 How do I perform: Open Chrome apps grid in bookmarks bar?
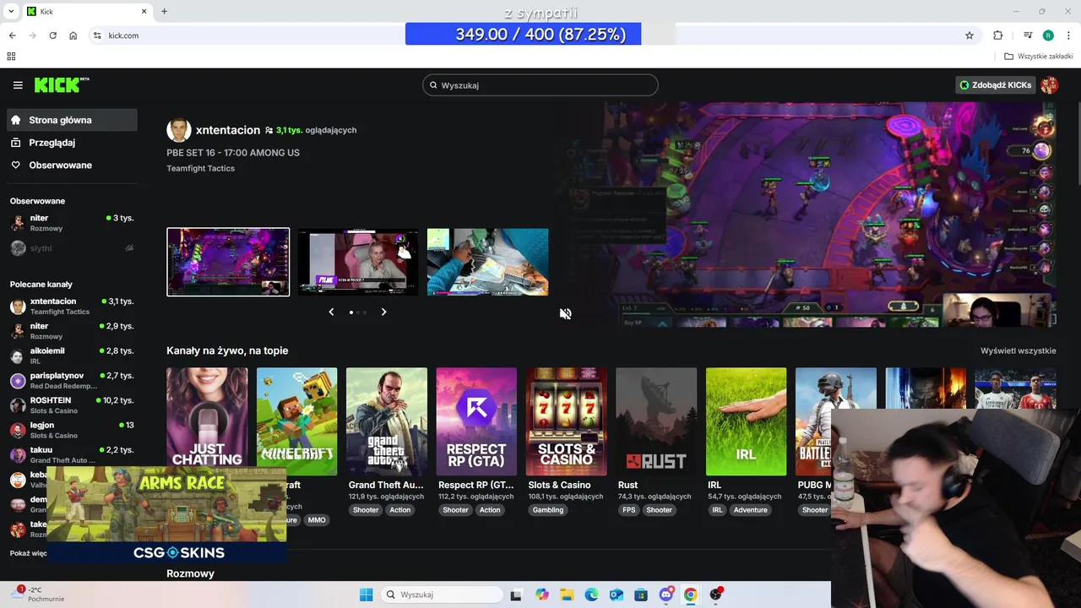11,57
